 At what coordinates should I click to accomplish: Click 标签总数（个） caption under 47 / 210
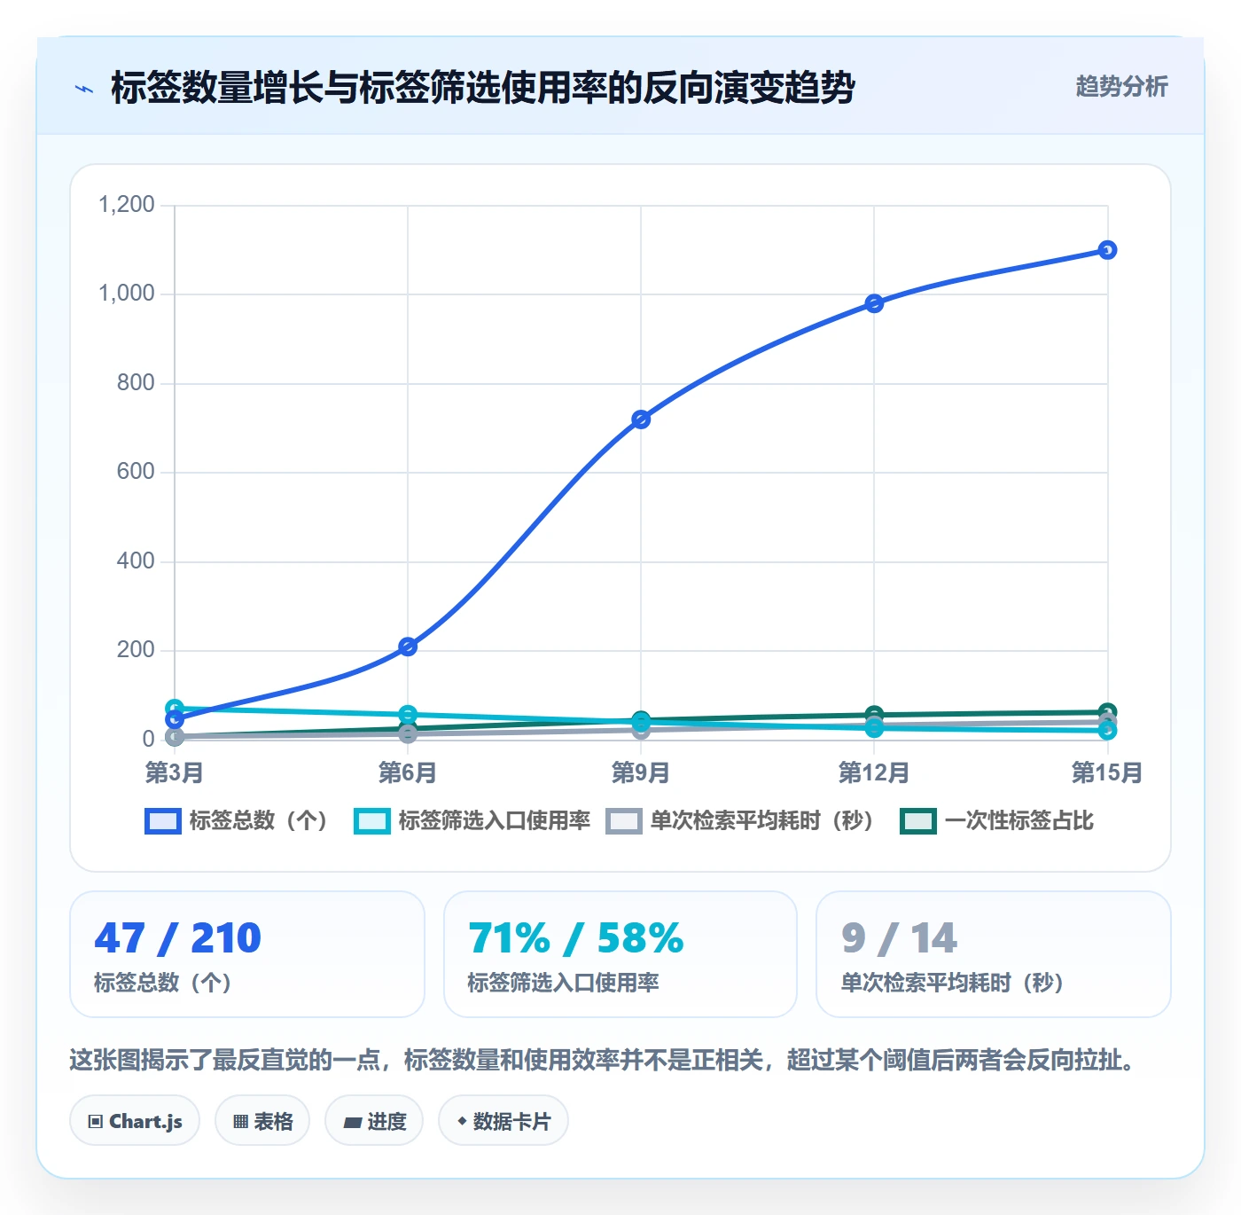tap(163, 983)
